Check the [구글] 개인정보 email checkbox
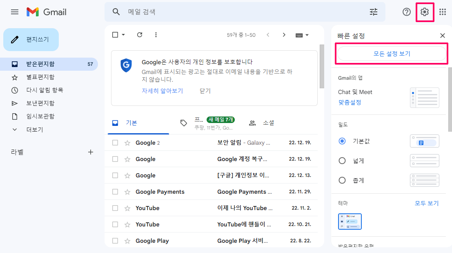The height and width of the screenshot is (253, 452). [x=115, y=175]
